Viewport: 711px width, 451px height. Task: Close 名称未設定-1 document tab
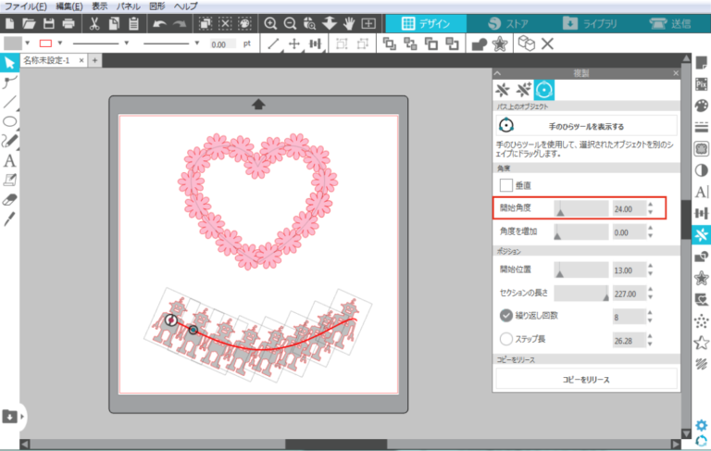click(x=81, y=60)
